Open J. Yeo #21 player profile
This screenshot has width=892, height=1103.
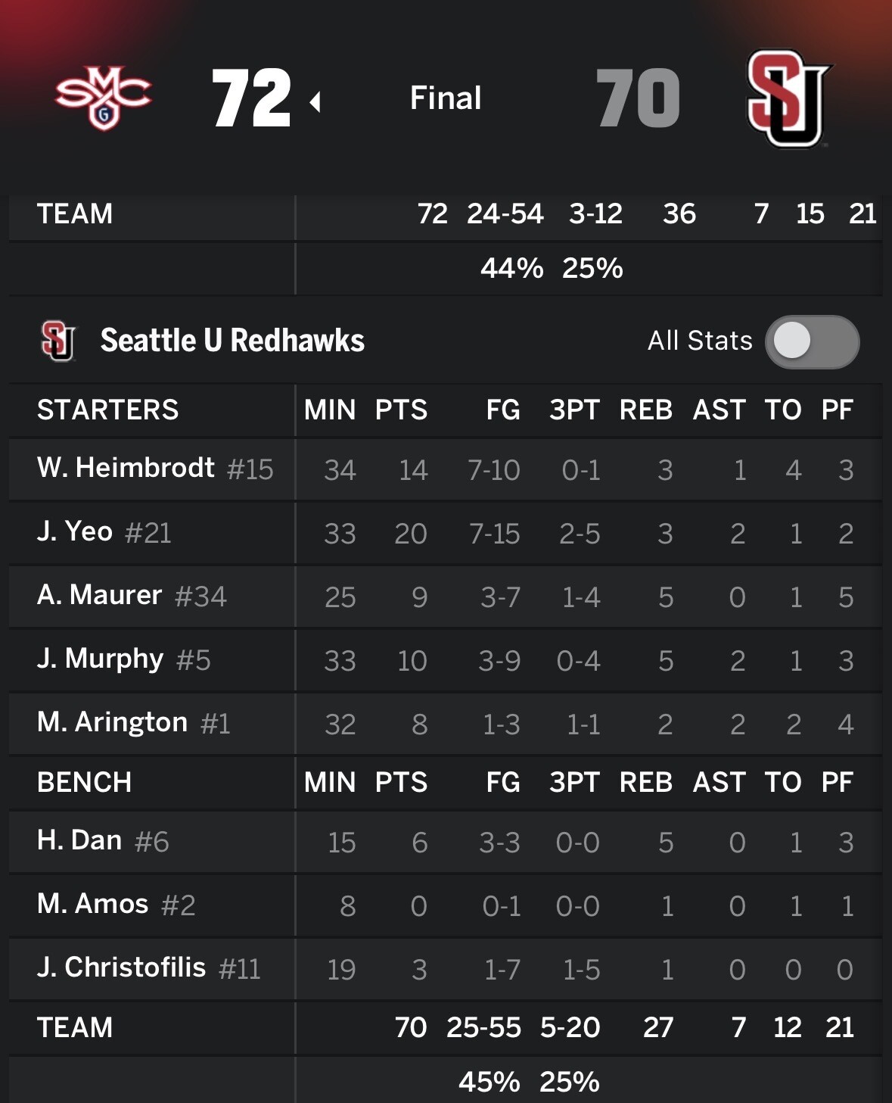click(x=104, y=532)
